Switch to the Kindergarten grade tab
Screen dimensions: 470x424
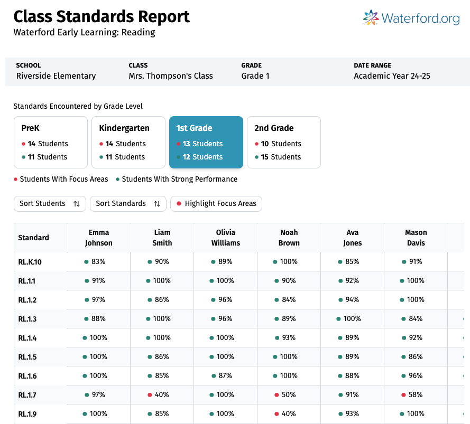(x=128, y=142)
